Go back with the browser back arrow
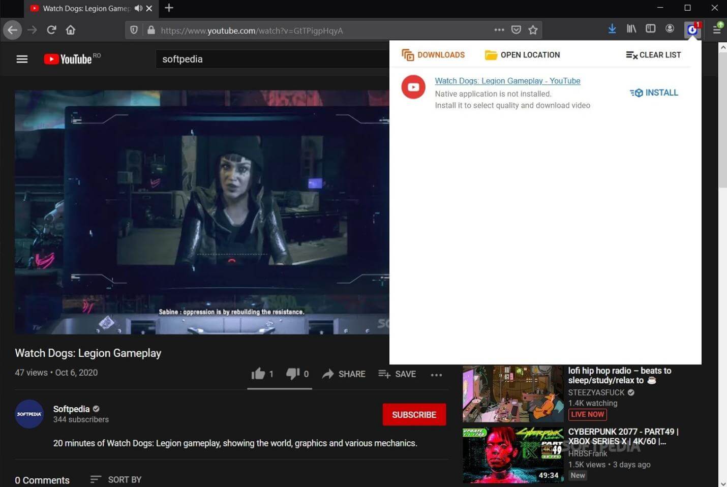 pyautogui.click(x=13, y=30)
